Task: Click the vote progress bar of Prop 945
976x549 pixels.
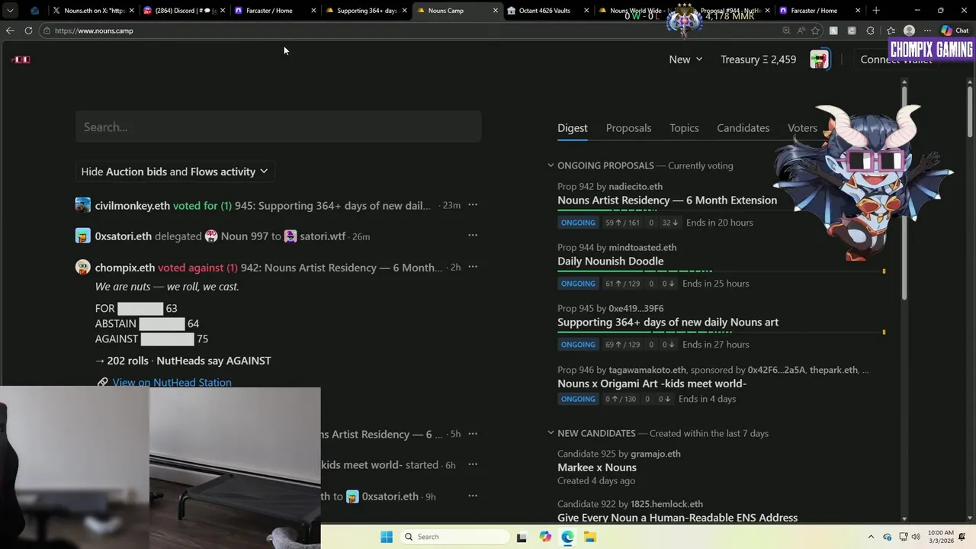Action: [x=721, y=332]
